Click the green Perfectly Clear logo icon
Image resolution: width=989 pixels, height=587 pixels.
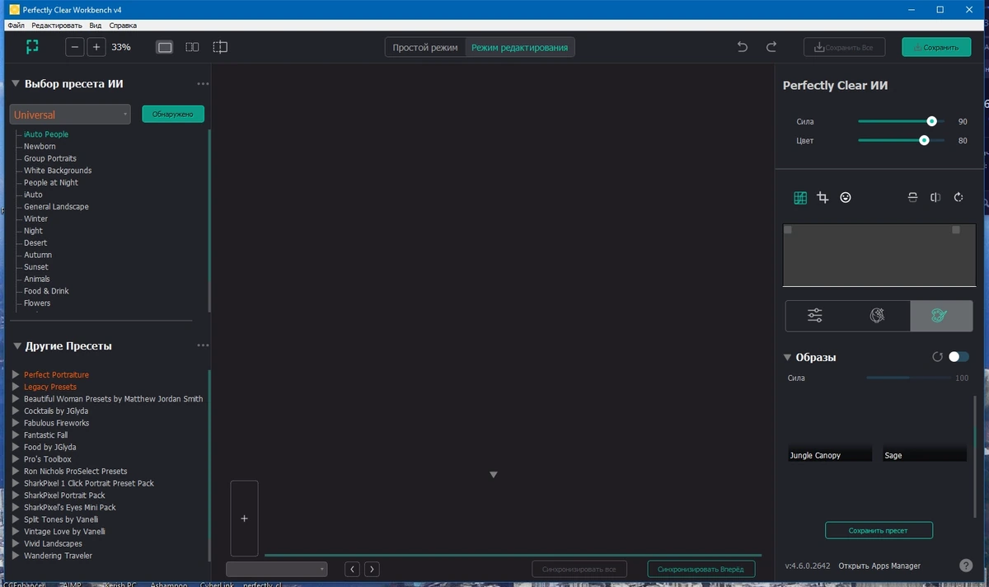(32, 47)
